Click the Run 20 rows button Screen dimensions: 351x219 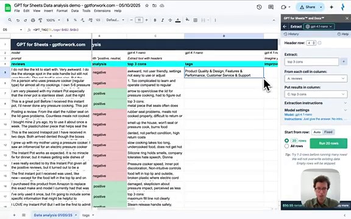pos(328,143)
